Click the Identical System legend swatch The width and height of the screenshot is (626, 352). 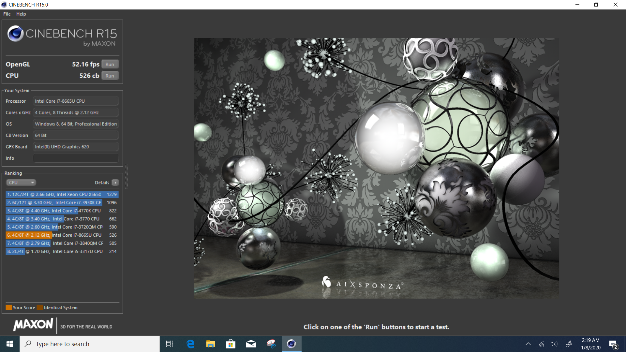click(x=40, y=307)
